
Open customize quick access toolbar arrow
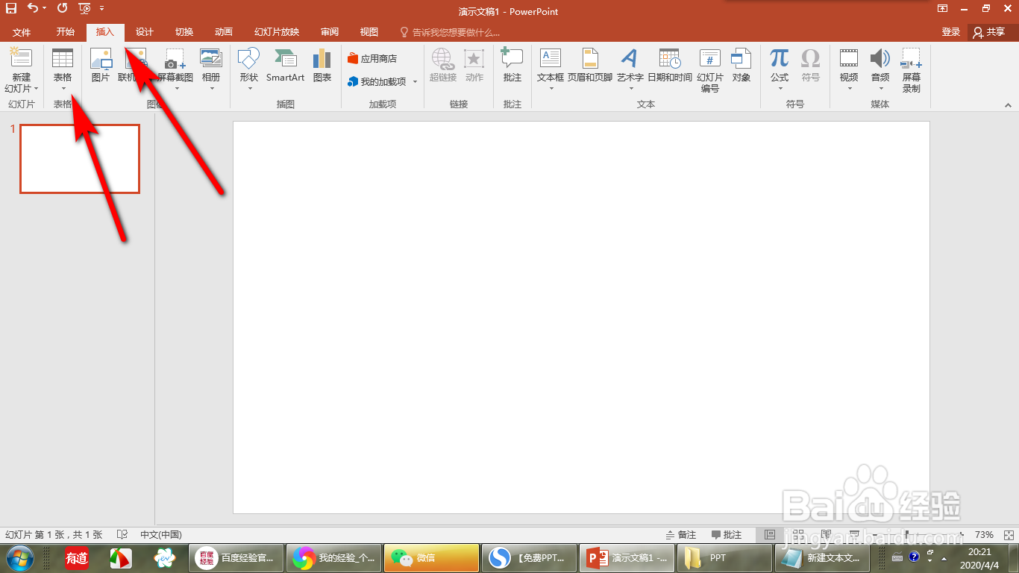click(x=101, y=8)
